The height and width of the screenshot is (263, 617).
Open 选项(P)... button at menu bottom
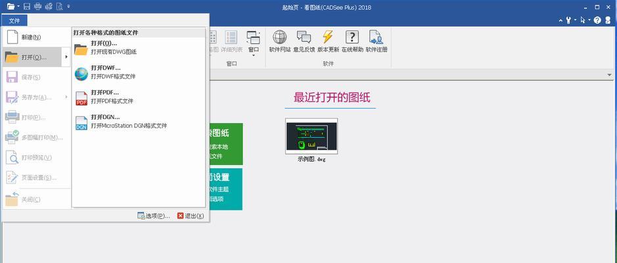(154, 216)
